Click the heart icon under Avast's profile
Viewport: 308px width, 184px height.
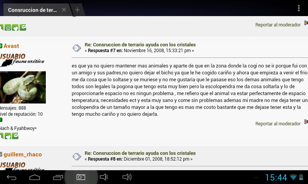8,136
